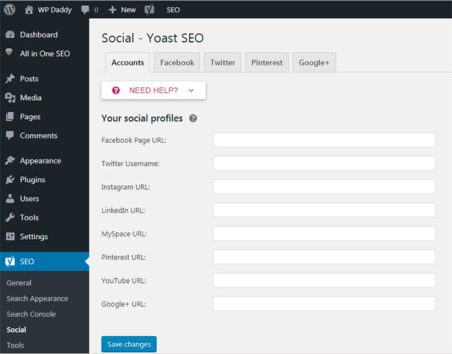Click the Plugins plug icon
This screenshot has height=354, width=452.
10,180
